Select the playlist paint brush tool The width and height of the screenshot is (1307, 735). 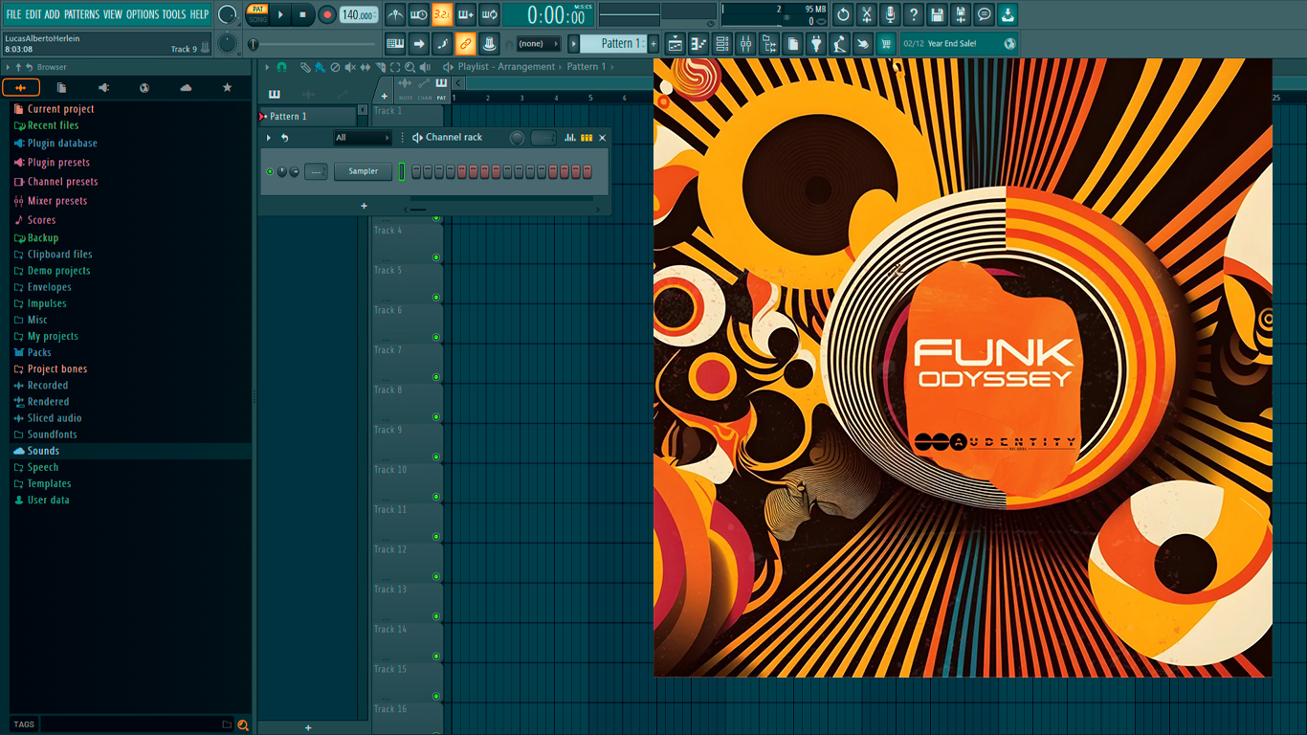319,67
